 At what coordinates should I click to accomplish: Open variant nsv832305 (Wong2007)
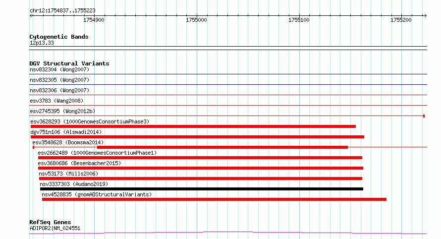59,80
